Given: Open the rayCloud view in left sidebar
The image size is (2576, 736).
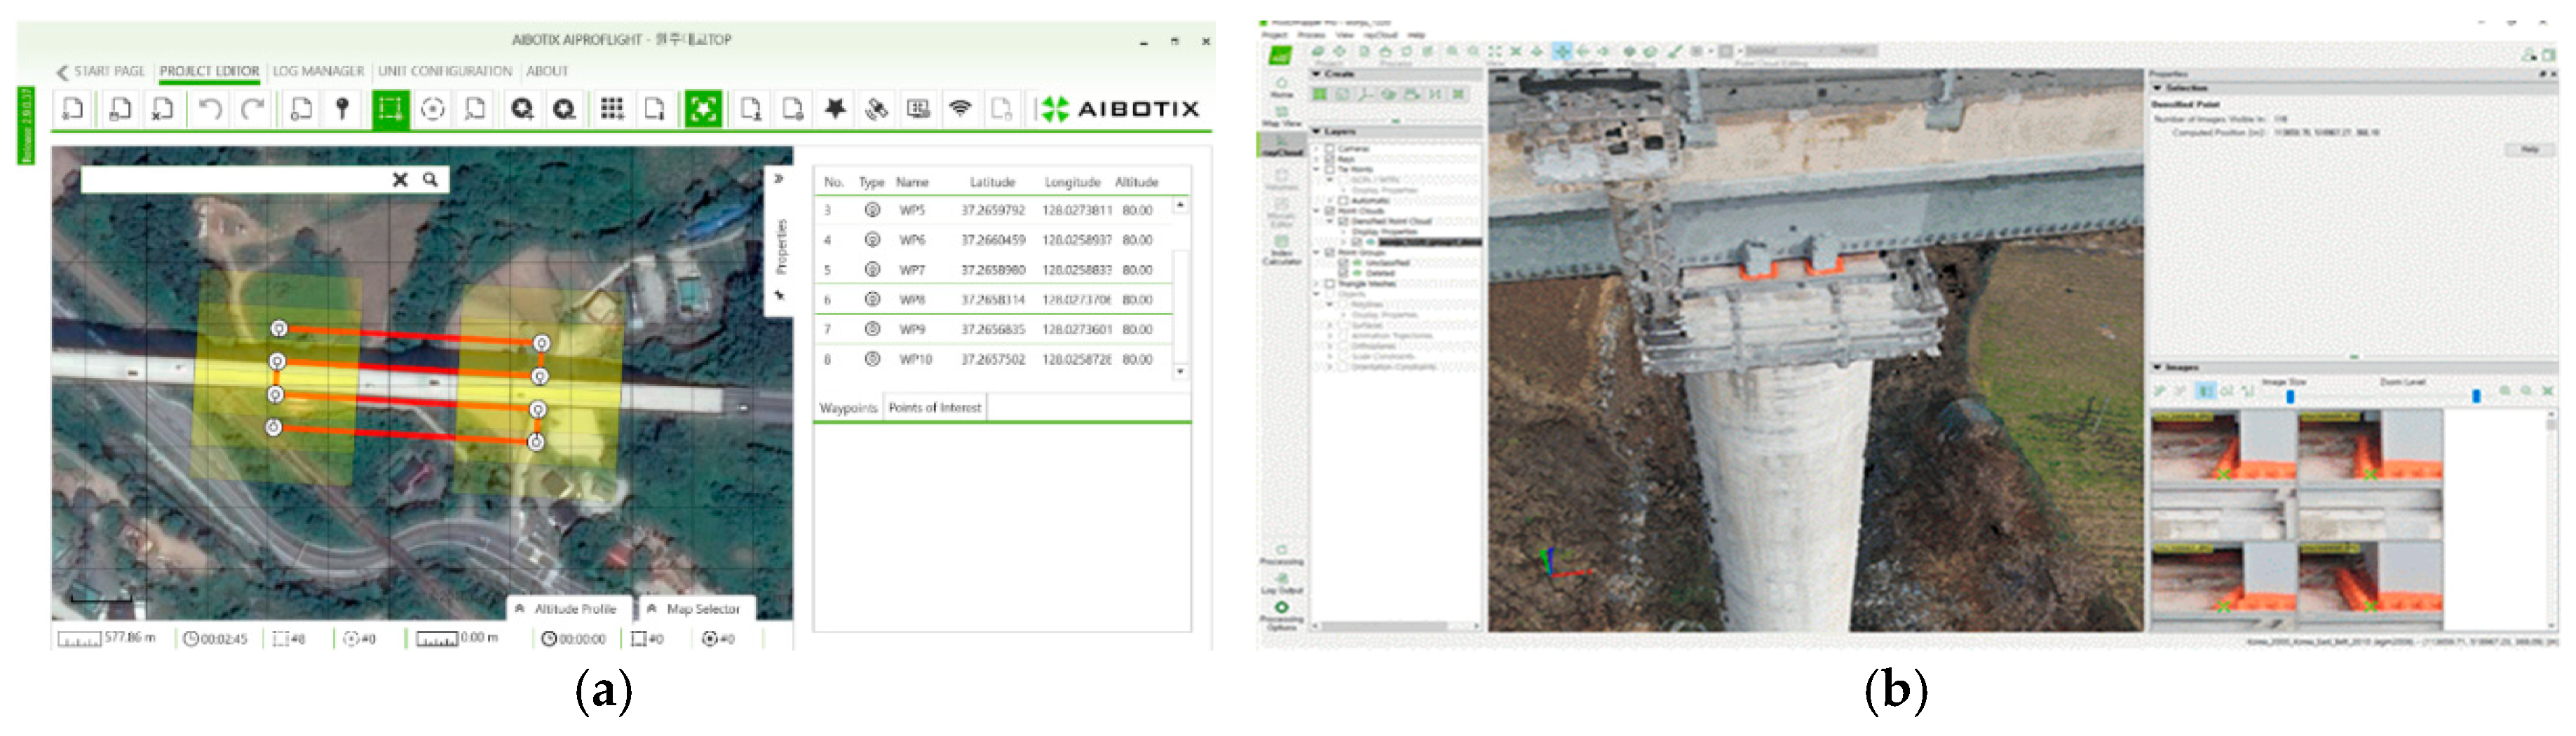Looking at the screenshot, I should (x=1281, y=146).
